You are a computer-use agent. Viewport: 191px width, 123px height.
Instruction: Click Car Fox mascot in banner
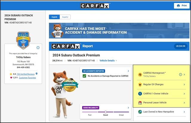tap(57, 31)
